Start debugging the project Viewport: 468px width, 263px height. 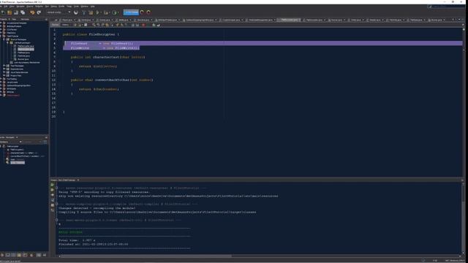tap(105, 12)
